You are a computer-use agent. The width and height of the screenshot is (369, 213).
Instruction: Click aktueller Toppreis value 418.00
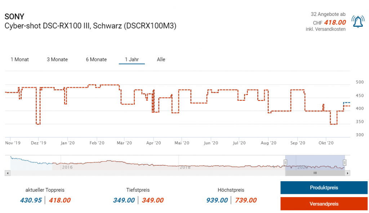click(x=60, y=200)
